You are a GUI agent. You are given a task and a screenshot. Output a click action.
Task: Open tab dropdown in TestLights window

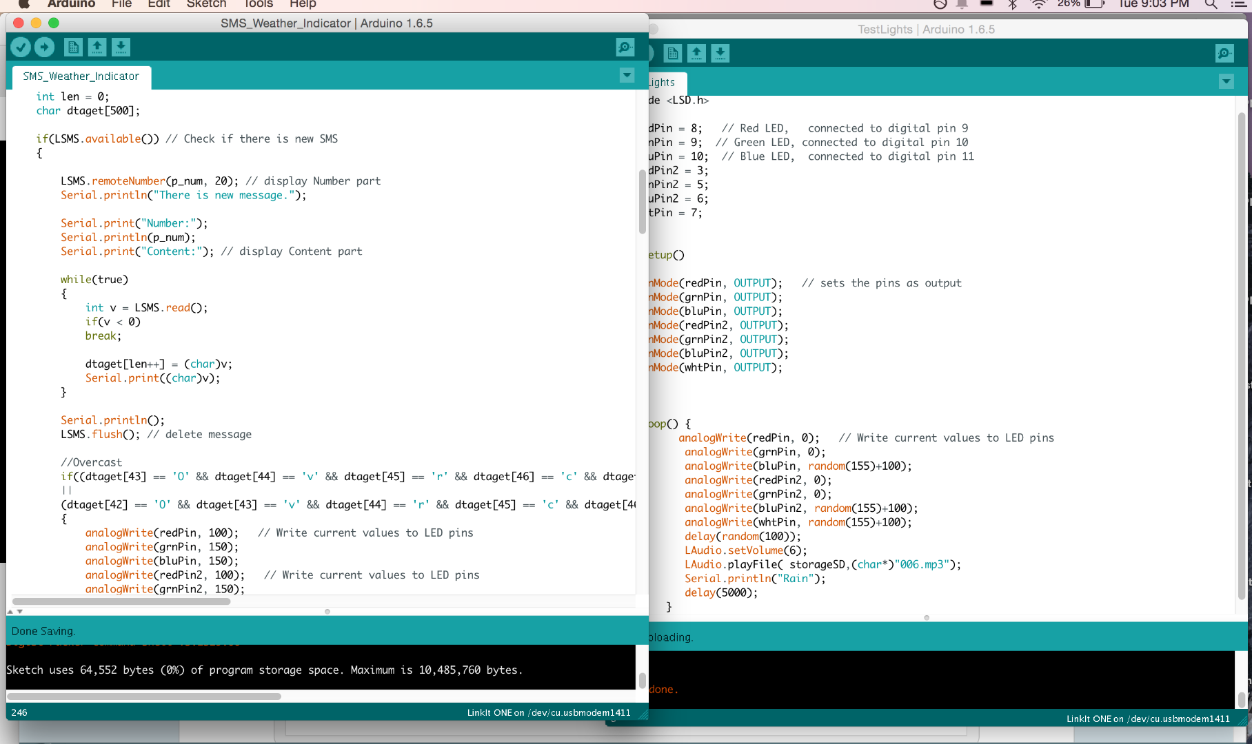point(1226,81)
